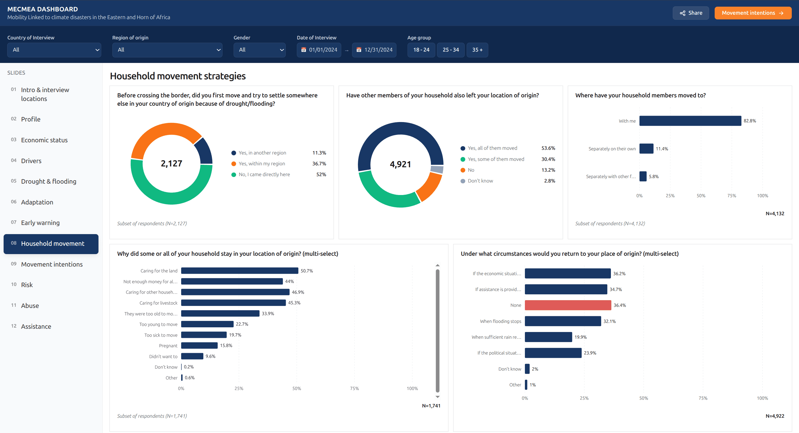Click the 'Separately with other f…' 5.8% bar
The width and height of the screenshot is (799, 433).
coord(643,176)
